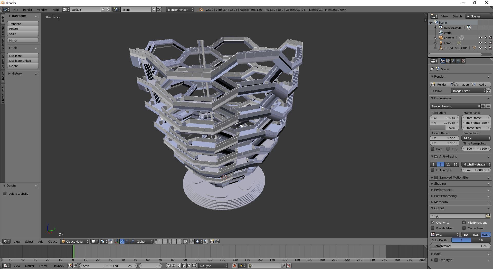
Task: Enable the Cache Result checkbox
Action: tap(464, 228)
